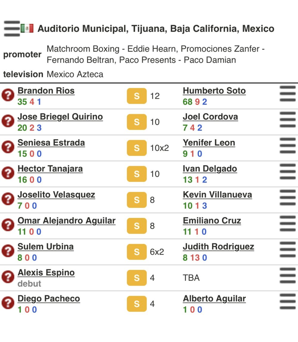The height and width of the screenshot is (342, 298).
Task: Open Judith Rodriguez profile link
Action: 218,247
